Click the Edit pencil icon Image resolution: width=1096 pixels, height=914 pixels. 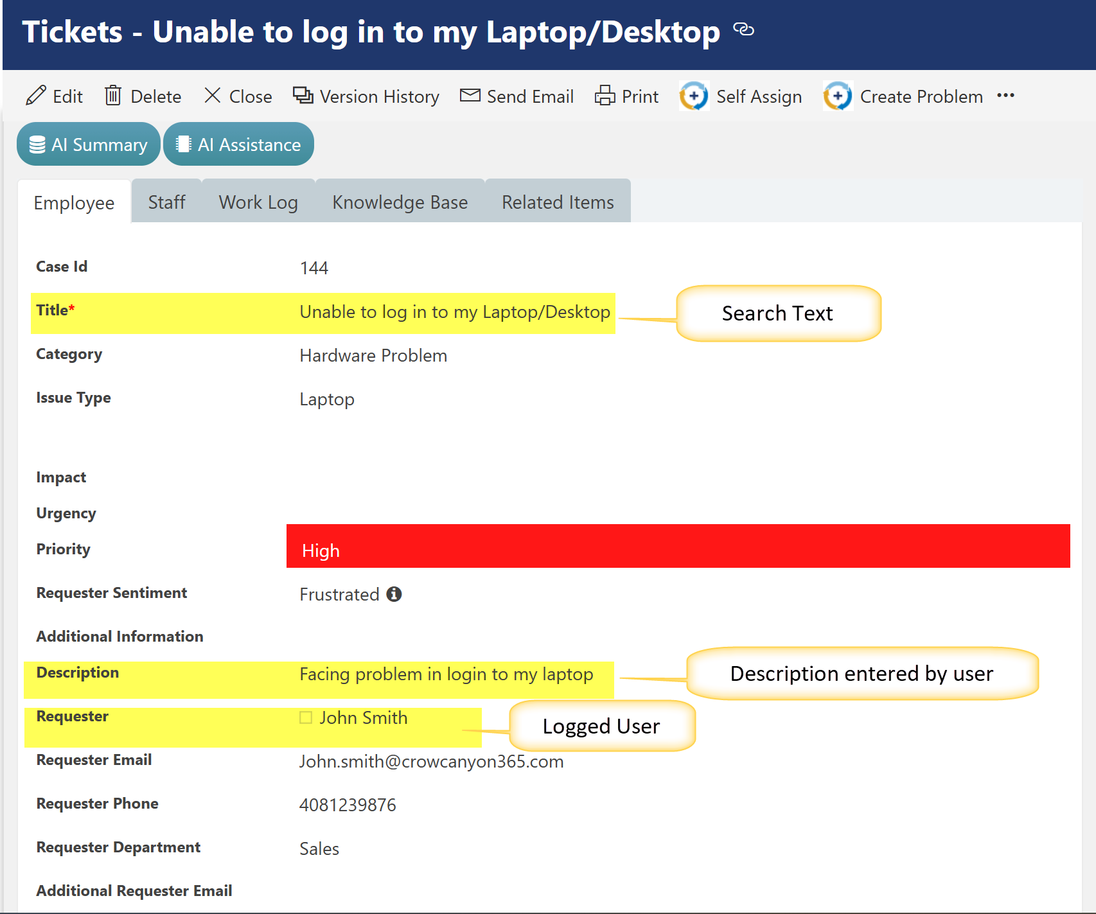(x=36, y=96)
